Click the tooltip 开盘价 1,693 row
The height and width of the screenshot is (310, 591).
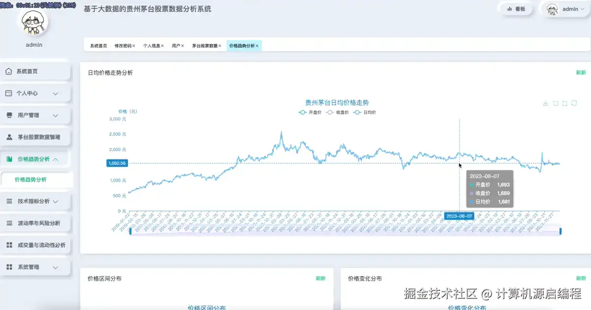490,184
